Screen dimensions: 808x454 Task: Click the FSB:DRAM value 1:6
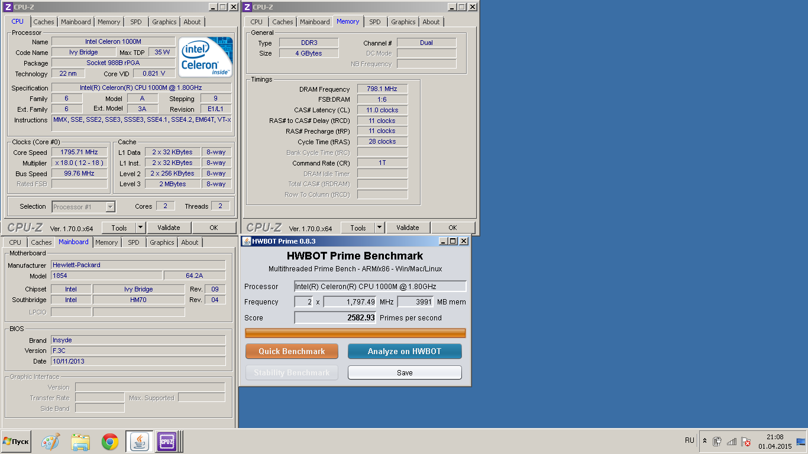[x=382, y=99]
